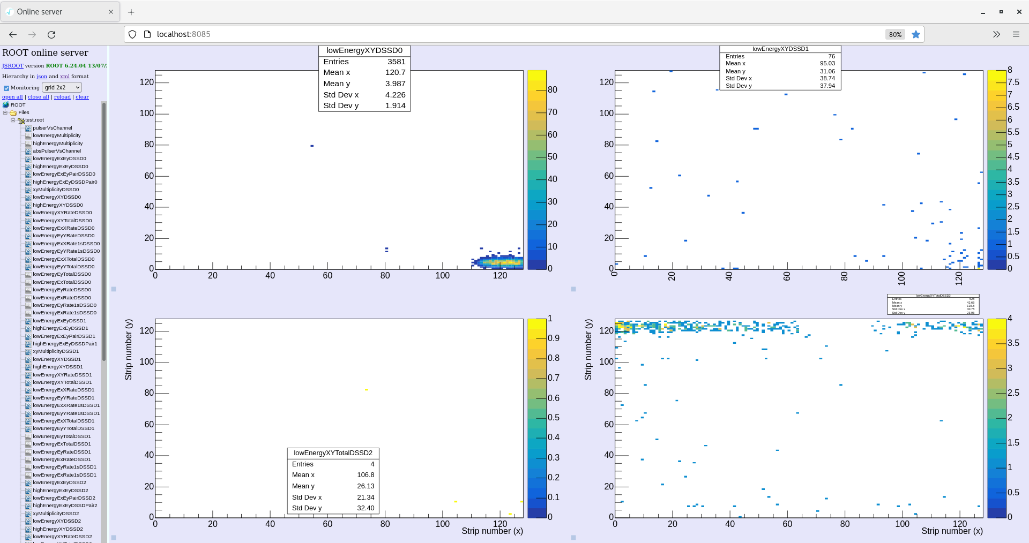Click the lowEnergyXYDSSD0 plot color palette bar
Image resolution: width=1029 pixels, height=543 pixels.
pyautogui.click(x=536, y=170)
